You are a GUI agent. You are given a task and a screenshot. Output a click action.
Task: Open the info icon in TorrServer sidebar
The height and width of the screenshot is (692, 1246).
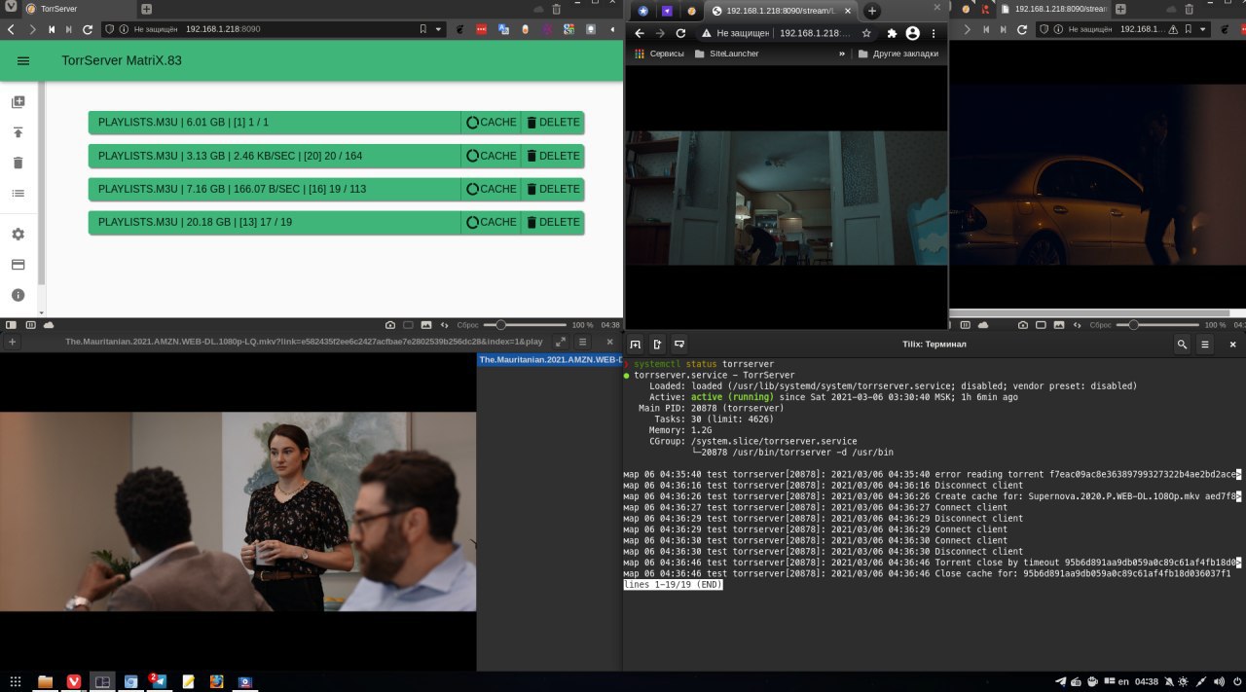tap(18, 295)
